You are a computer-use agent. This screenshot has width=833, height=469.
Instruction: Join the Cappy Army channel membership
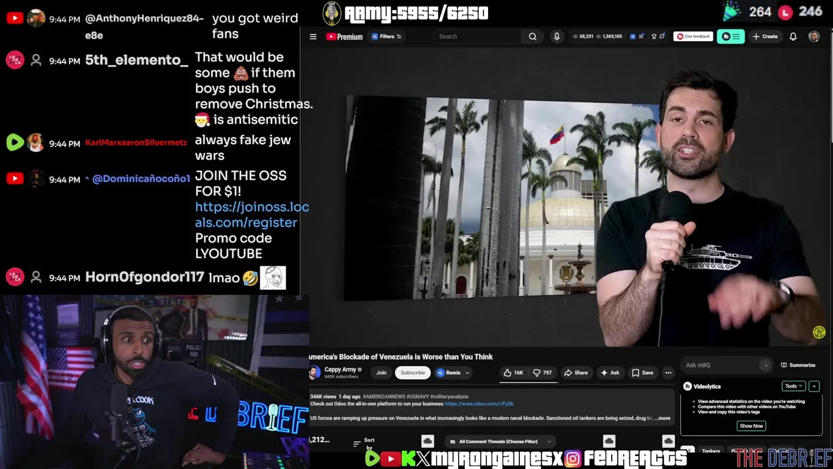point(381,373)
